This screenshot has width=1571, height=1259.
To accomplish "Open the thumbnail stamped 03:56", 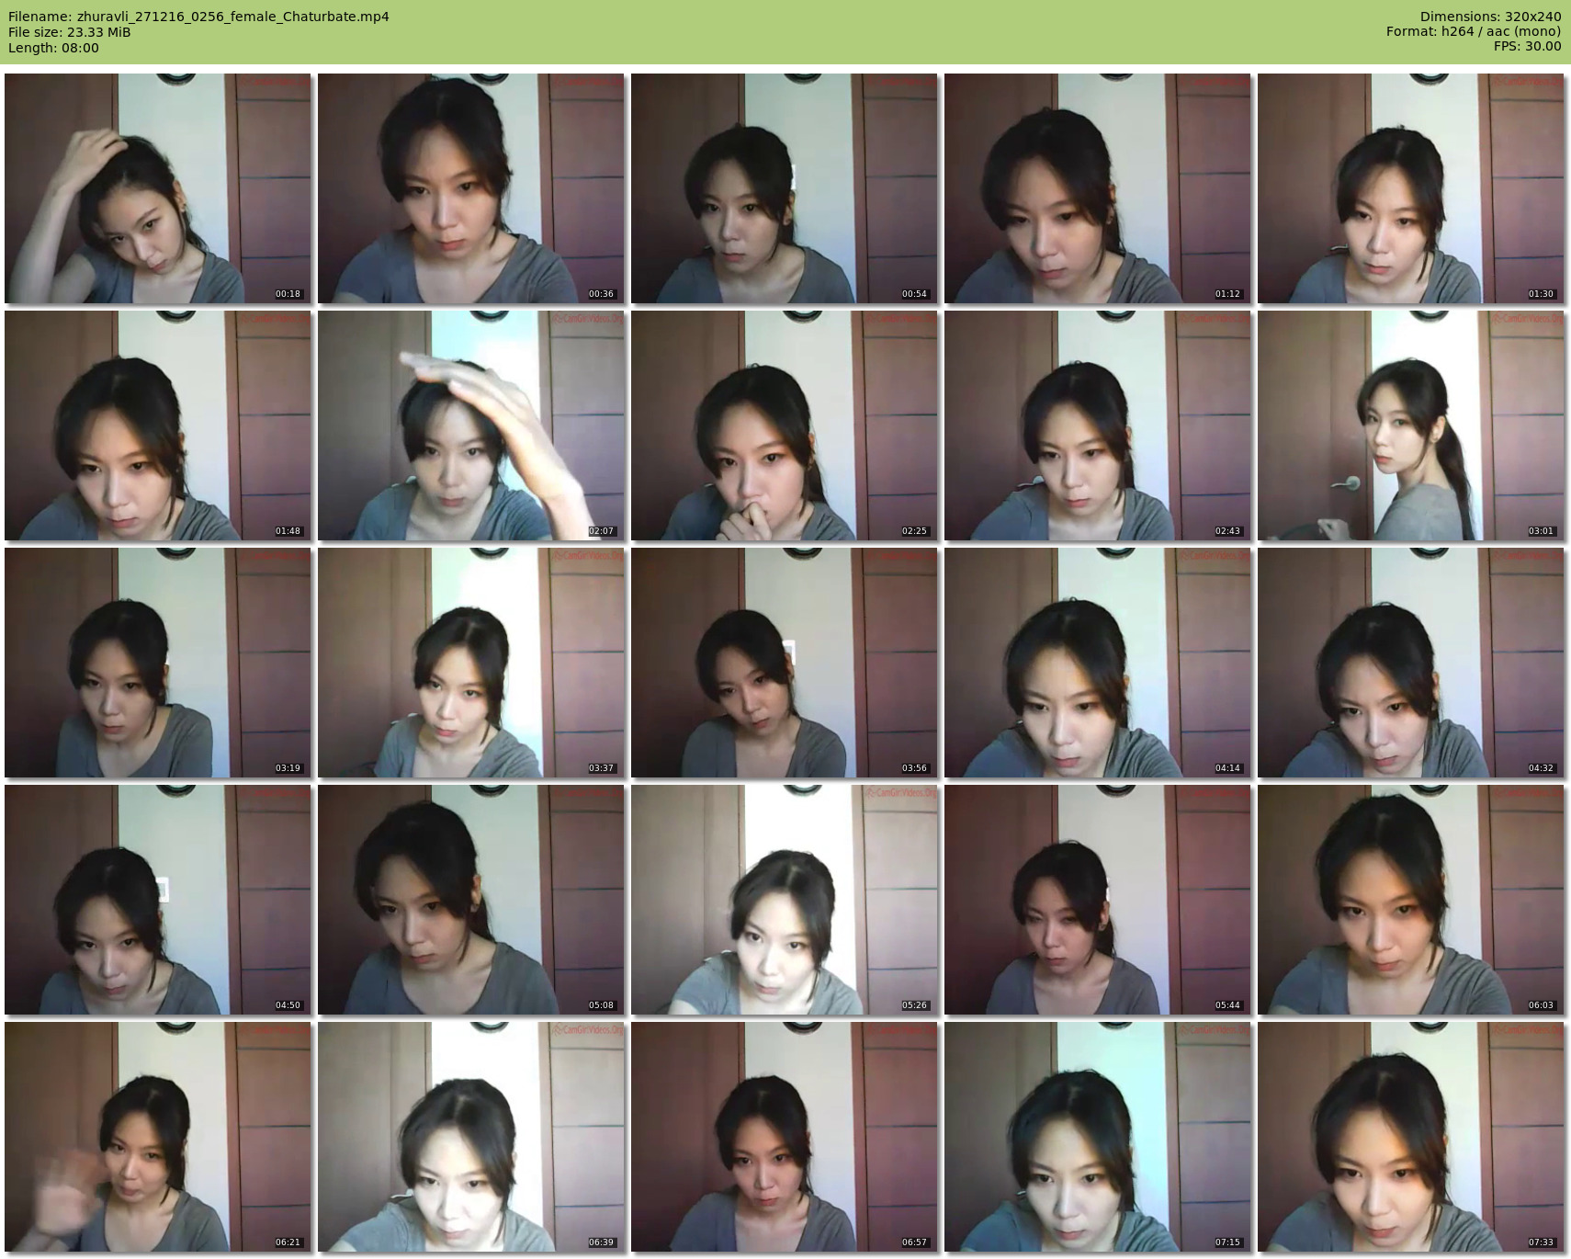I will click(784, 663).
